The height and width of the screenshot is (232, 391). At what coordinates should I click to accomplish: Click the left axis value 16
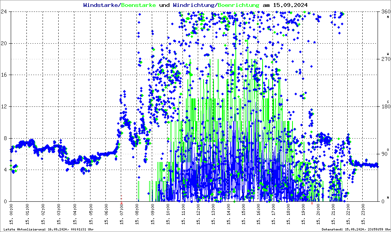click(x=4, y=75)
